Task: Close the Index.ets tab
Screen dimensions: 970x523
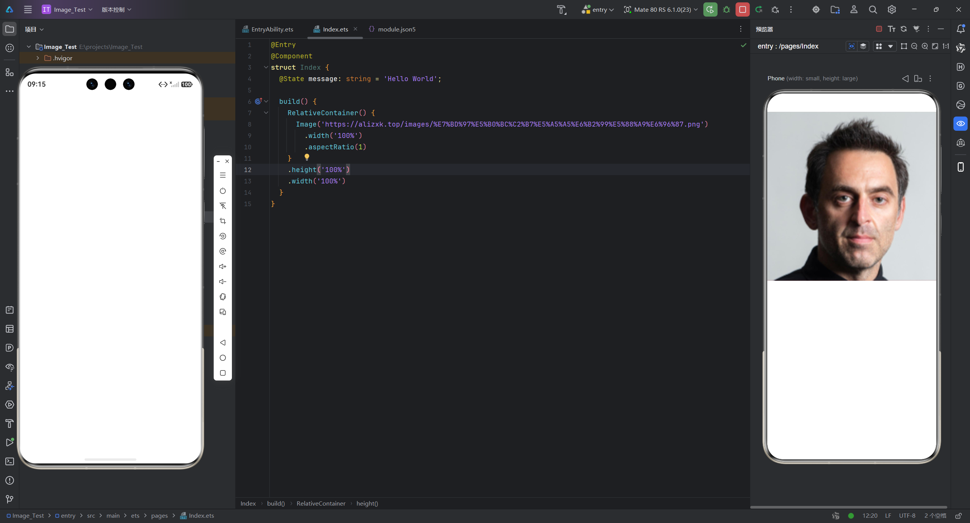Action: click(355, 29)
